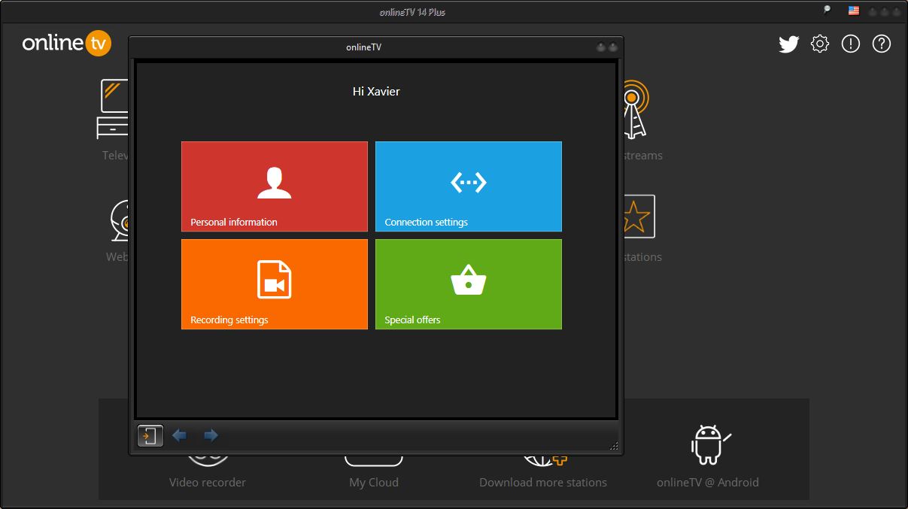This screenshot has width=908, height=509.
Task: Open Television in the main window
Action: (114, 119)
